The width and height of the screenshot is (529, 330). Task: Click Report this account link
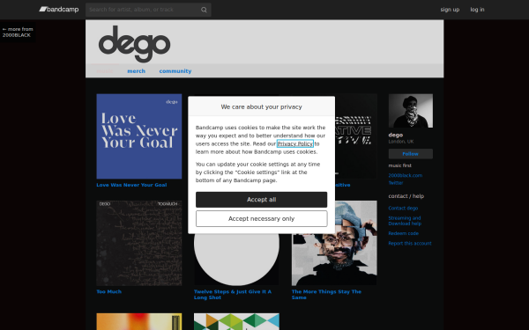(x=410, y=244)
